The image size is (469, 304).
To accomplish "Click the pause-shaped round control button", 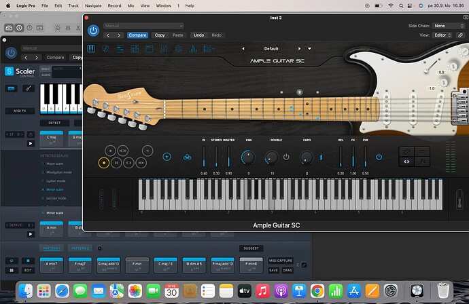I will [x=116, y=163].
